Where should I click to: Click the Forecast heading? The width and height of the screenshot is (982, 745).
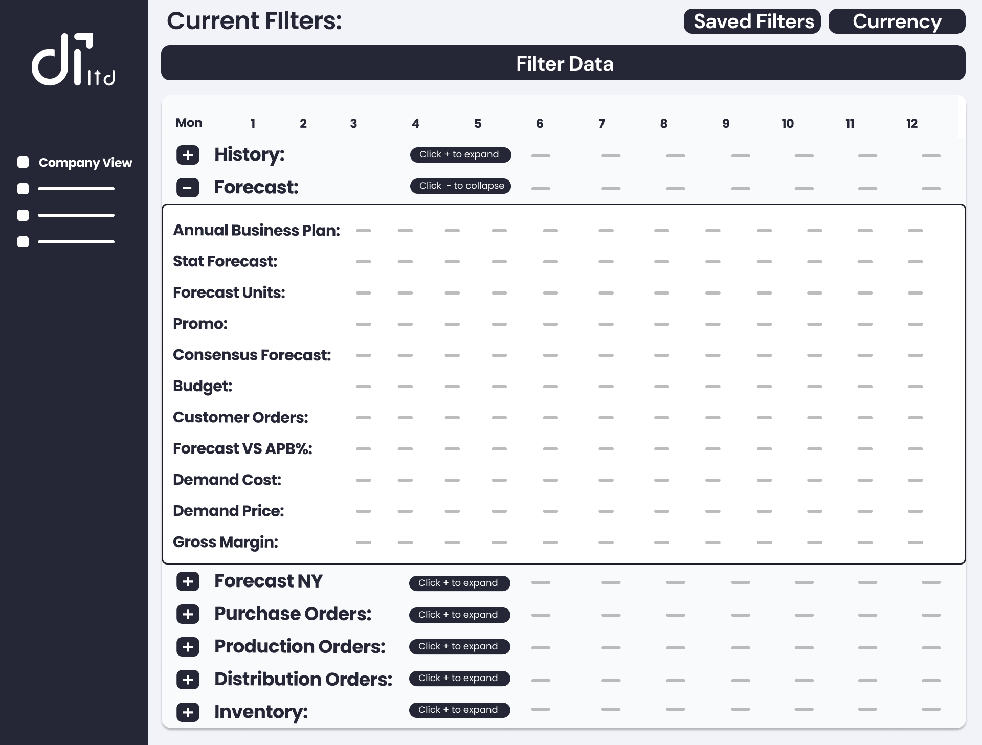tap(256, 188)
